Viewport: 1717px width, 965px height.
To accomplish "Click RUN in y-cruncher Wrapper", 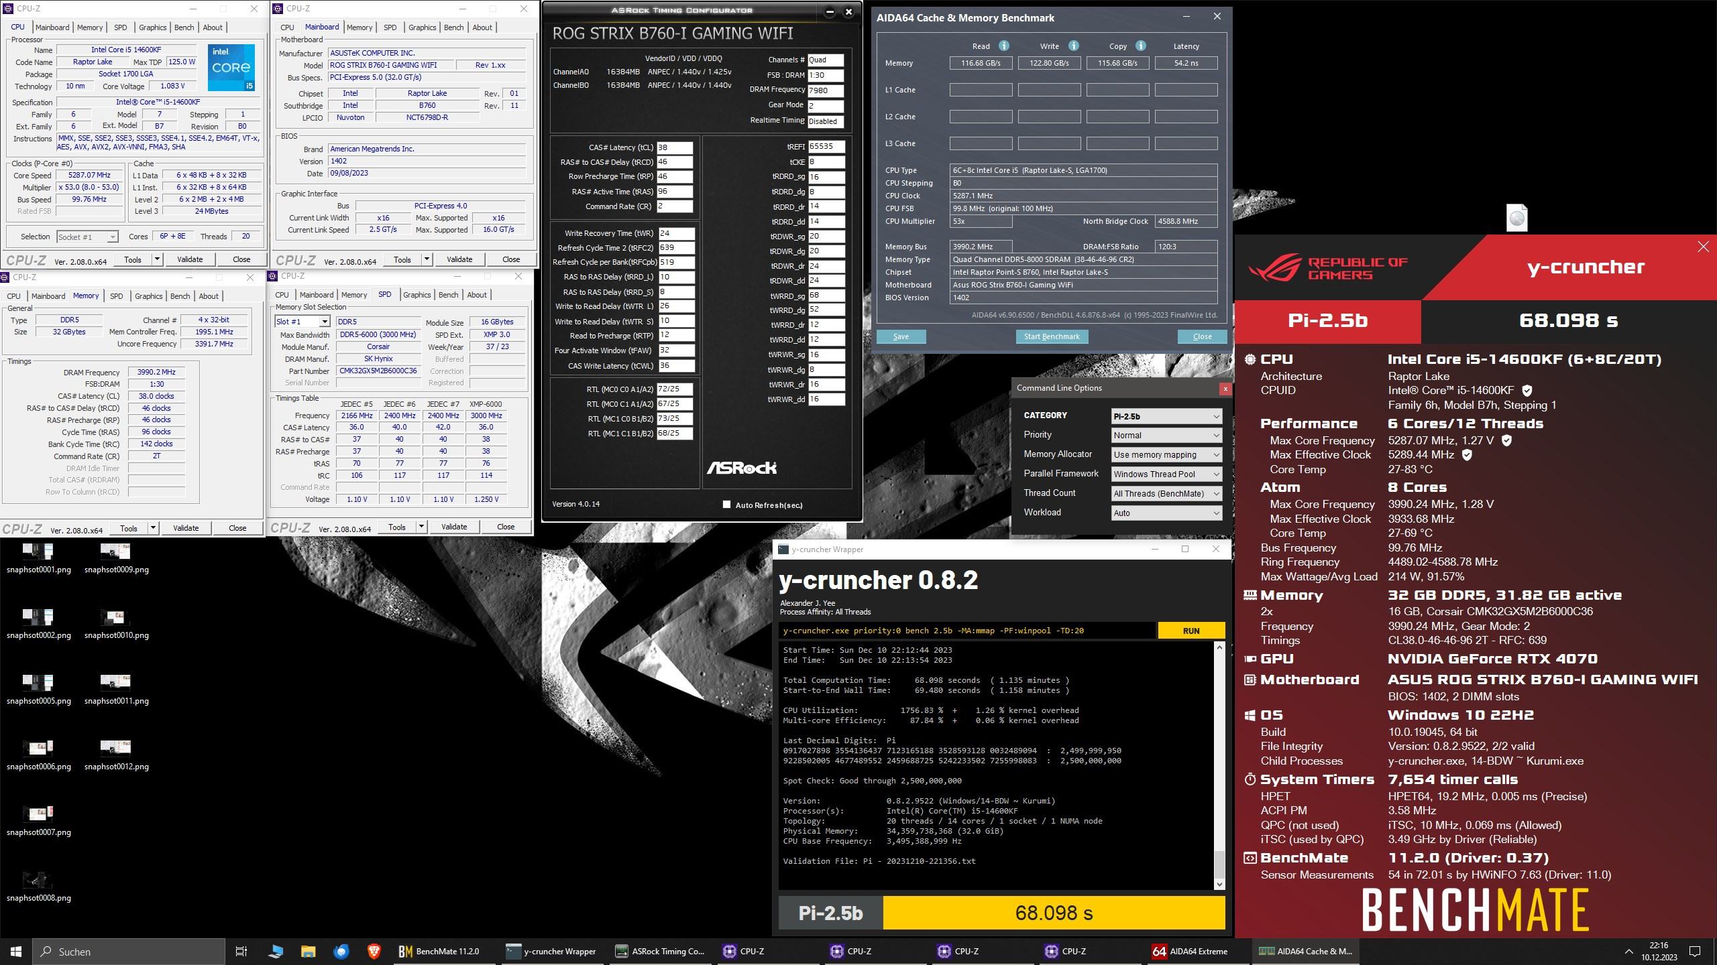I will (1191, 631).
